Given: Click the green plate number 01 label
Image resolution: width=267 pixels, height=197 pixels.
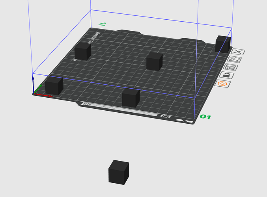Looking at the screenshot, I should tap(205, 117).
